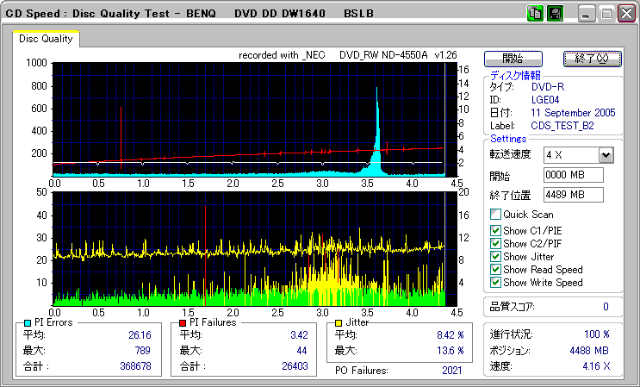This screenshot has height=387, width=640.
Task: Click the copy-to-clipboard icon in title bar
Action: (x=534, y=14)
